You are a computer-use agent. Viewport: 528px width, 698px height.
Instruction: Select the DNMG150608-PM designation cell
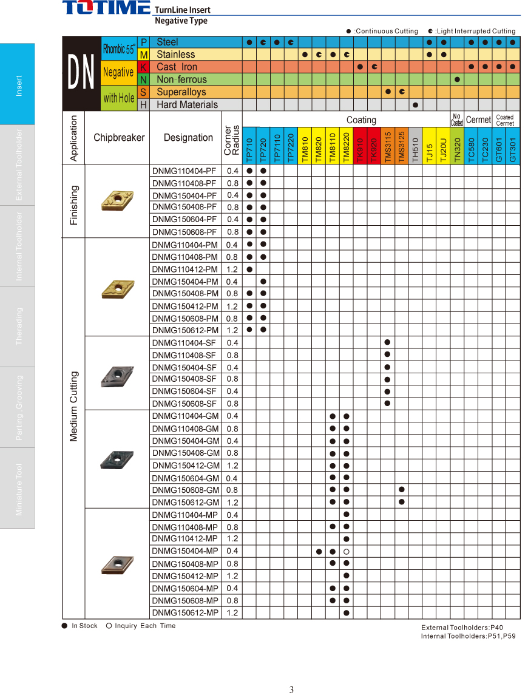point(185,319)
